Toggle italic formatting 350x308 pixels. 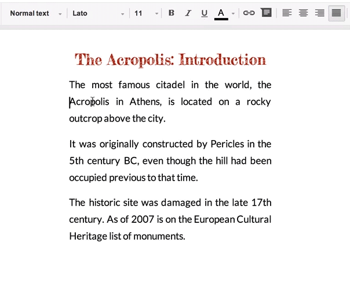[188, 13]
